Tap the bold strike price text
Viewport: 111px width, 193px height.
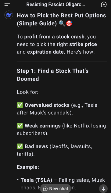pyautogui.click(x=83, y=44)
